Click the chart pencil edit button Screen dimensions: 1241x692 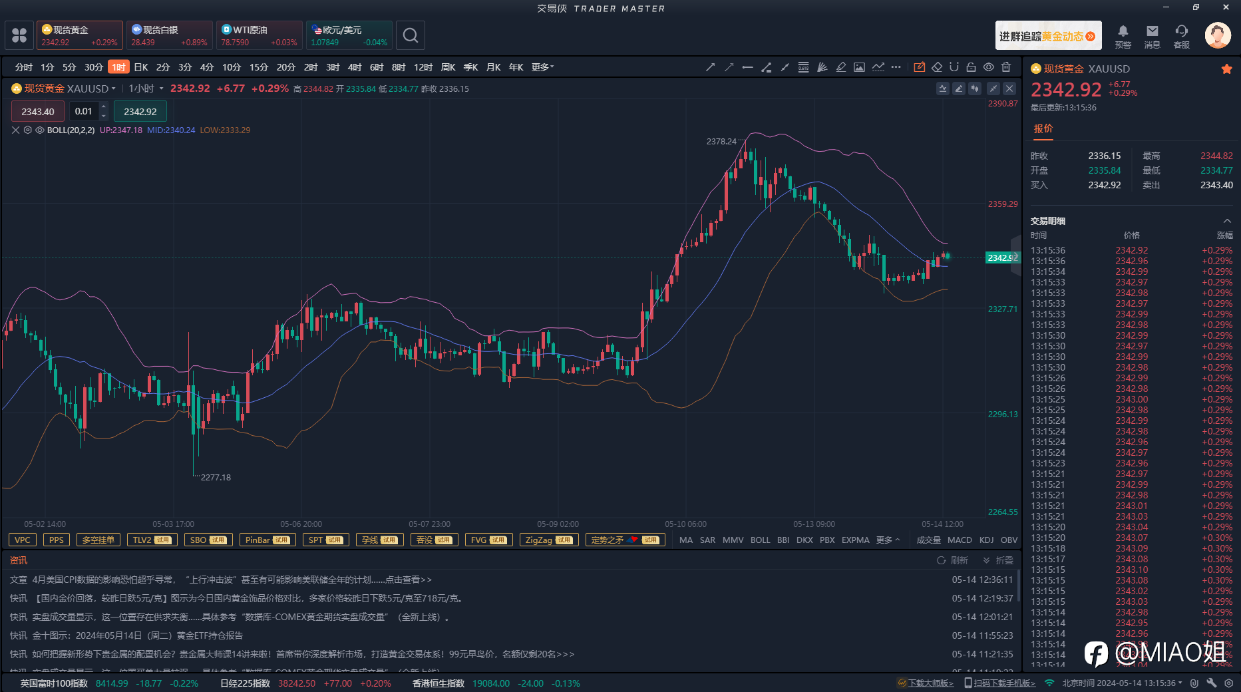tap(958, 88)
